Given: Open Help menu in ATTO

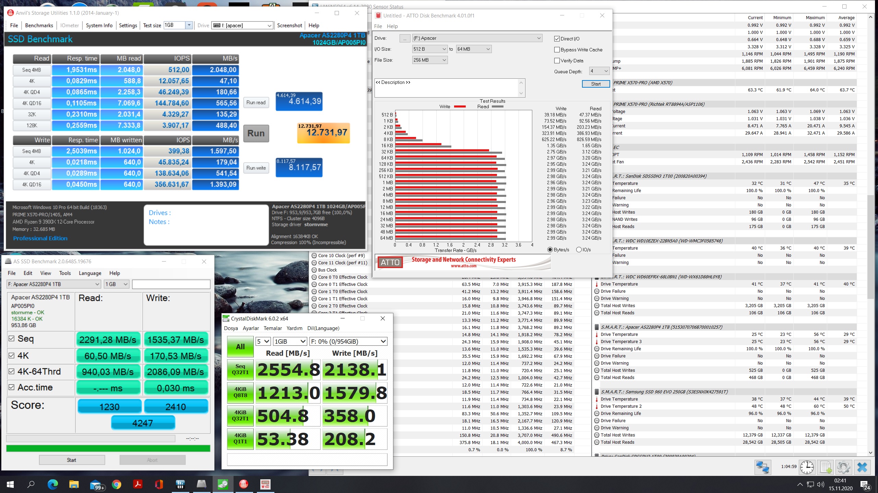Looking at the screenshot, I should tap(392, 26).
